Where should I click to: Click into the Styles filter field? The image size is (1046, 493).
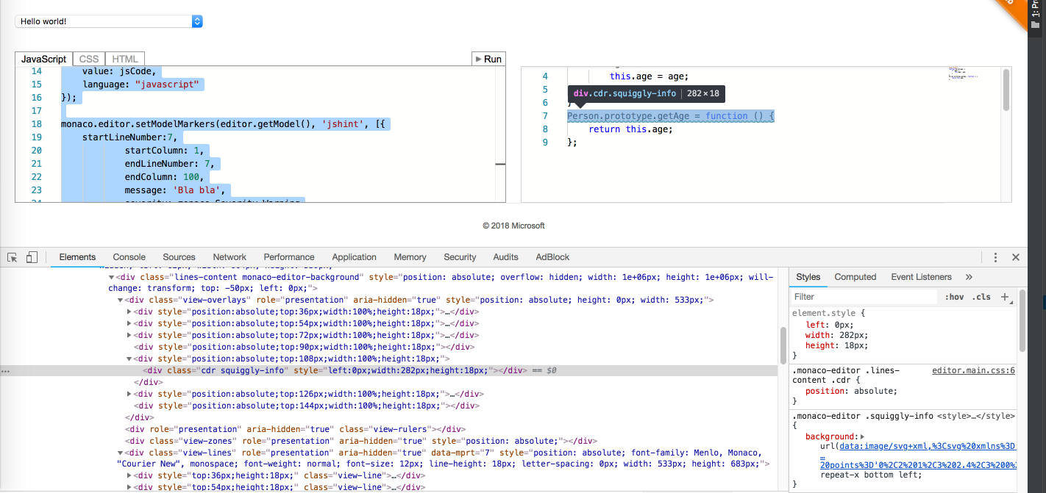click(x=864, y=296)
